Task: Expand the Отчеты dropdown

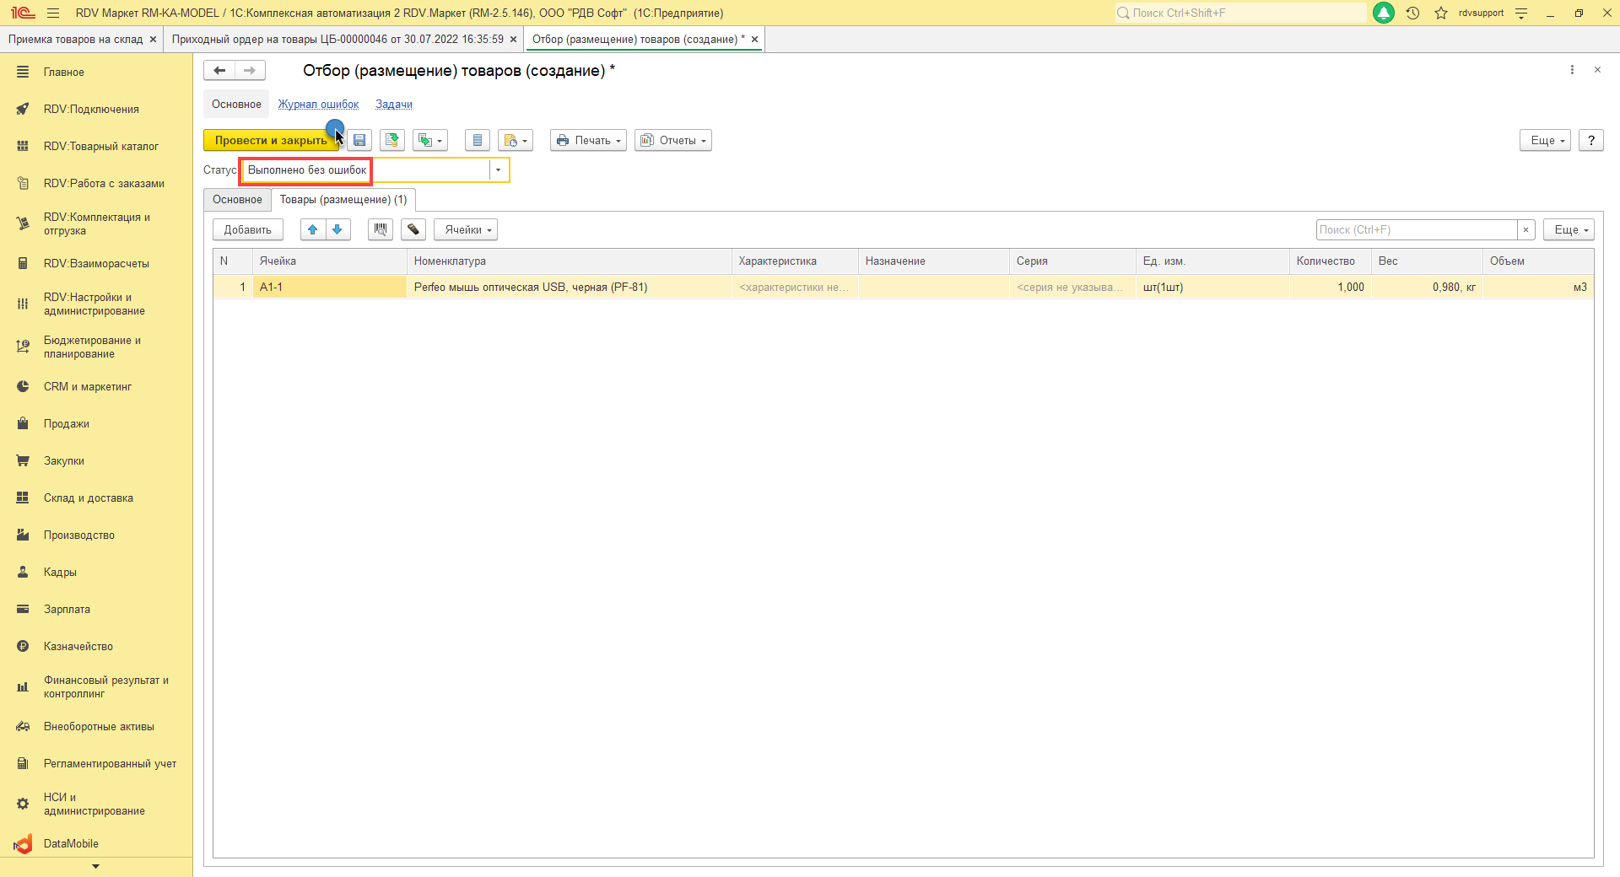Action: pos(673,141)
